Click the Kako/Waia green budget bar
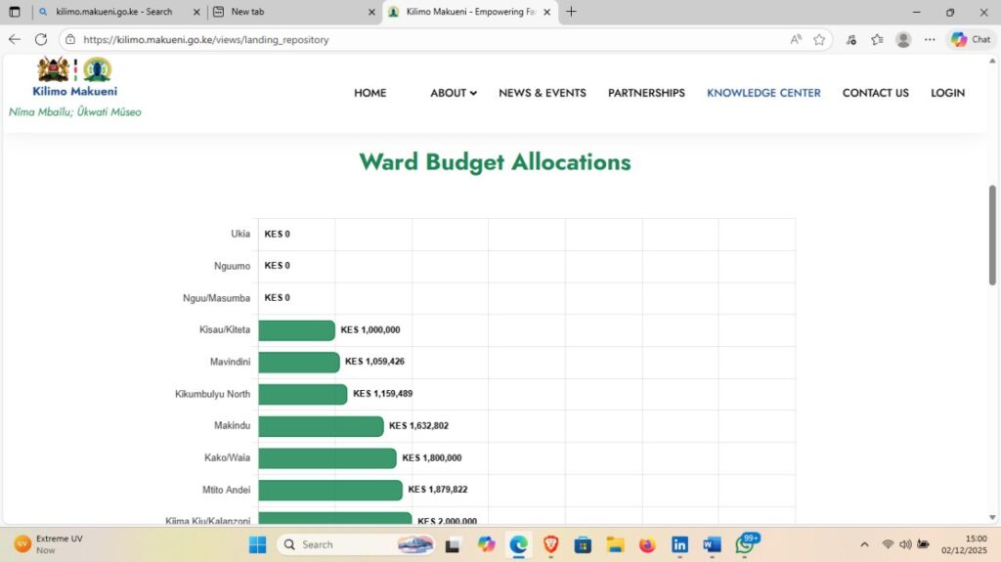This screenshot has width=1001, height=562. coord(327,457)
